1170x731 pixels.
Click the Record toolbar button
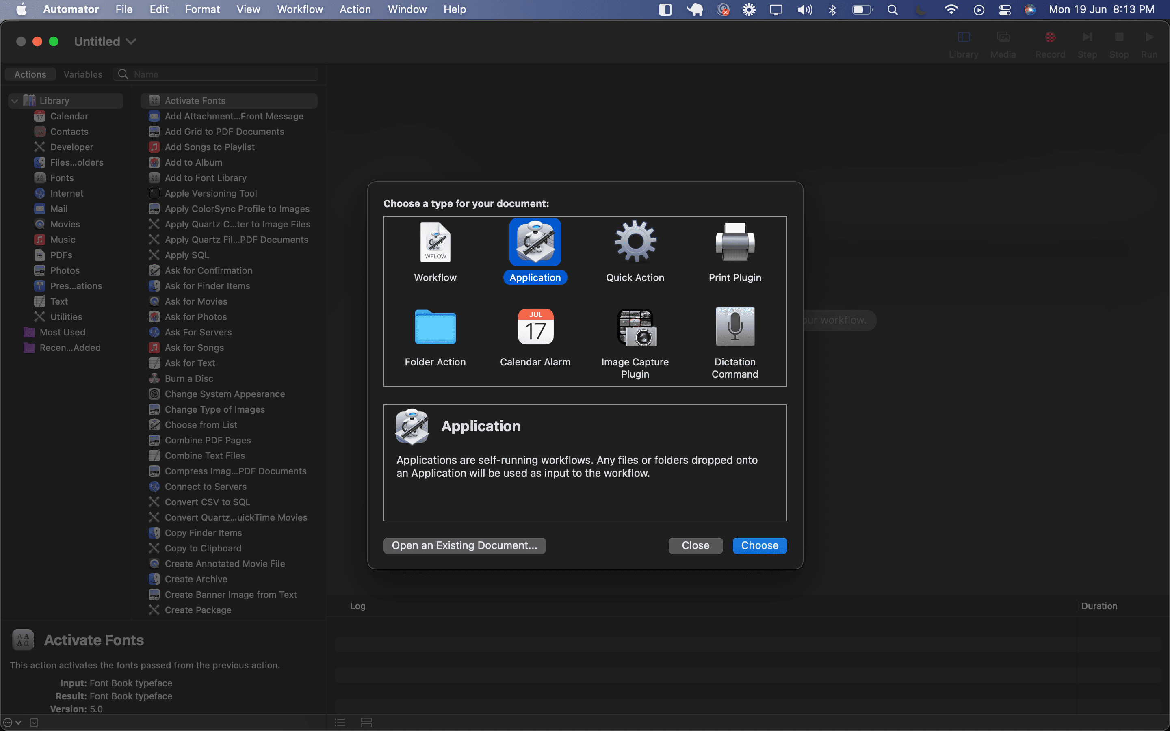tap(1050, 45)
